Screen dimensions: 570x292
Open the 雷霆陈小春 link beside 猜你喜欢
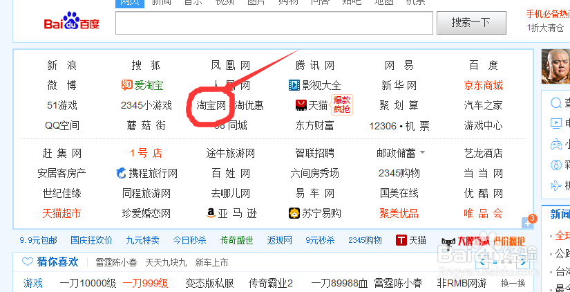pos(116,262)
